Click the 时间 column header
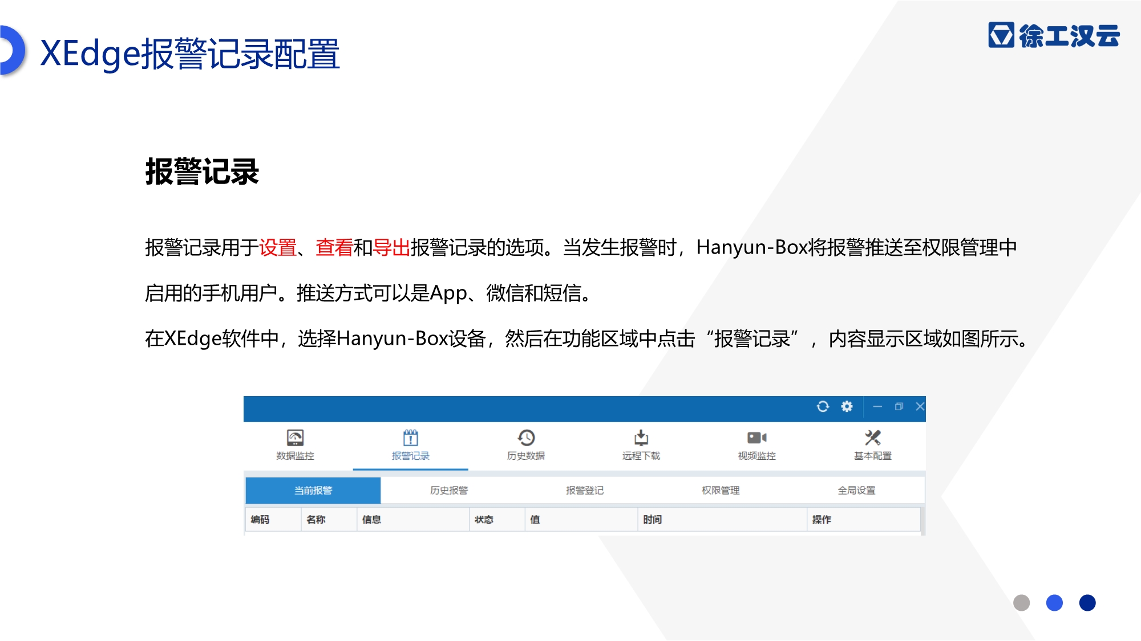 tap(653, 520)
